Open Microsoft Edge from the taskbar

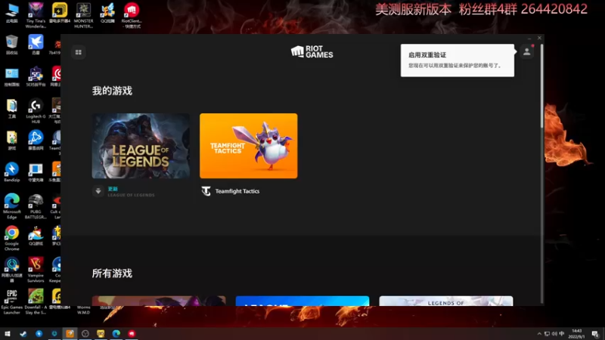[x=116, y=333]
